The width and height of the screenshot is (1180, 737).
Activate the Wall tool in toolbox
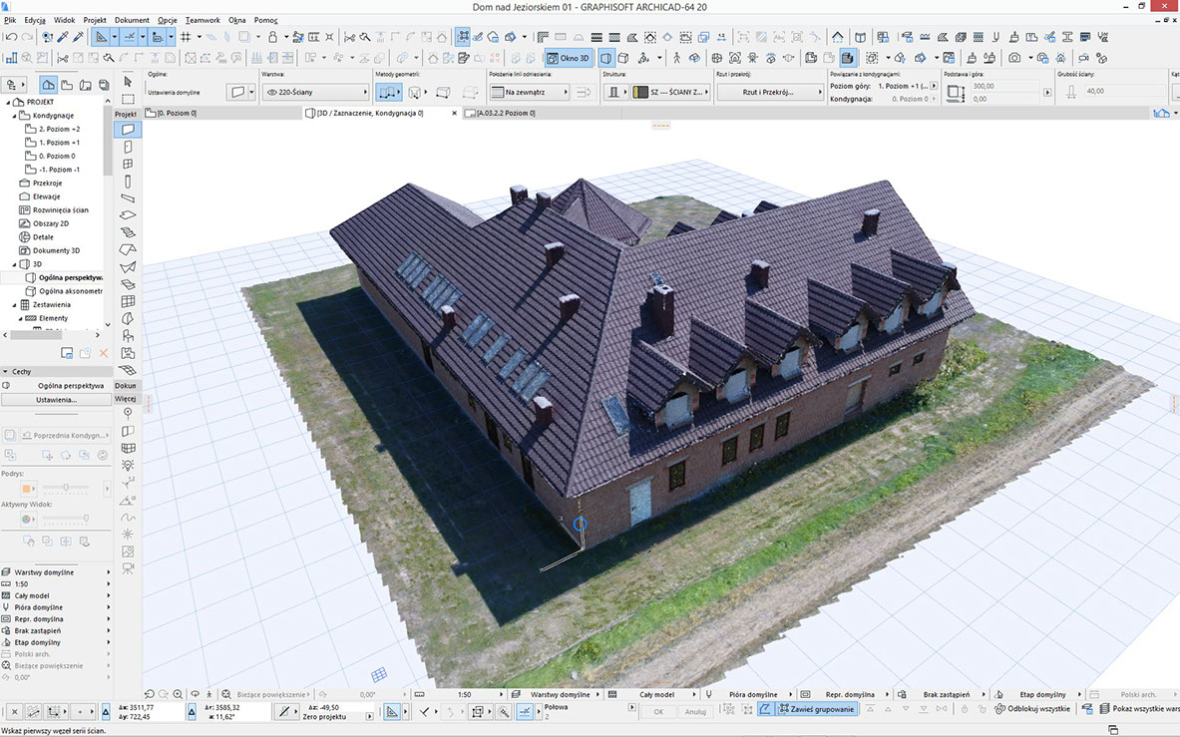pyautogui.click(x=128, y=130)
